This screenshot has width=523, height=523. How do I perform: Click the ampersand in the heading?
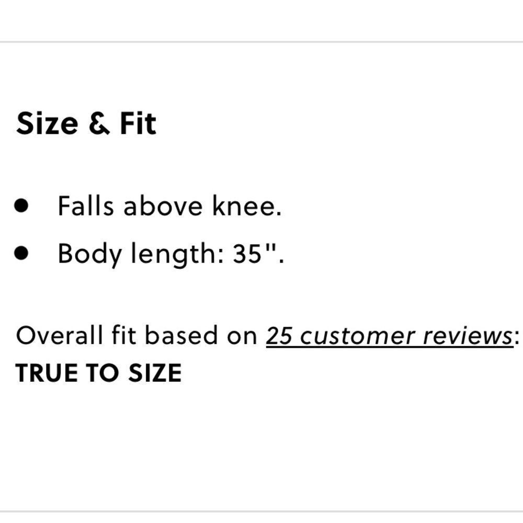click(98, 124)
